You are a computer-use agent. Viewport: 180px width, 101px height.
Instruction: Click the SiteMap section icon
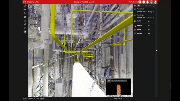click(135, 26)
